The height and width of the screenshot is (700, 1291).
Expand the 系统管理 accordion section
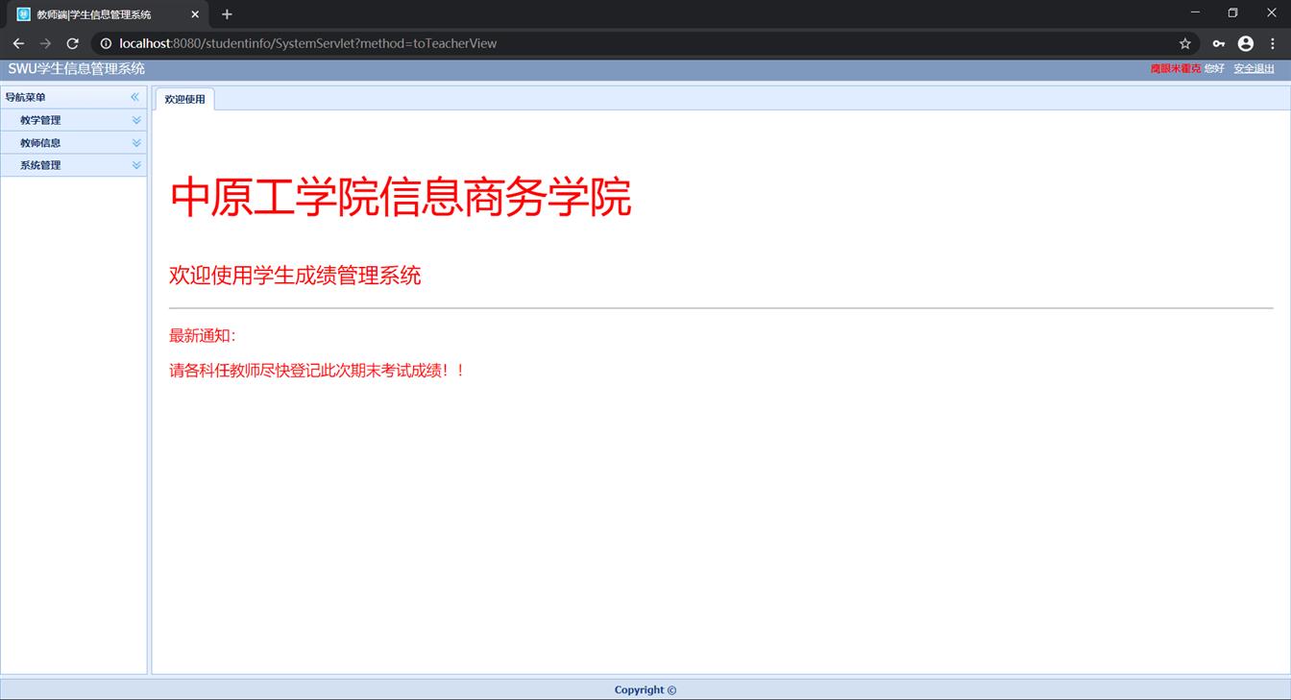[x=136, y=165]
